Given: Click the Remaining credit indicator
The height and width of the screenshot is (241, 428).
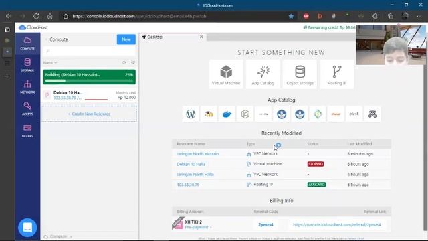Looking at the screenshot, I should (329, 27).
